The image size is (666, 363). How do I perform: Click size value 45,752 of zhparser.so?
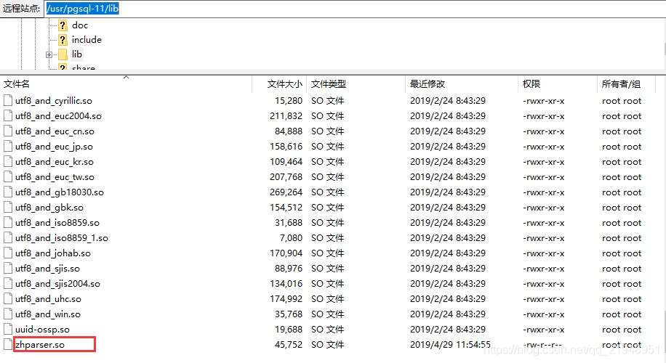[x=289, y=345]
